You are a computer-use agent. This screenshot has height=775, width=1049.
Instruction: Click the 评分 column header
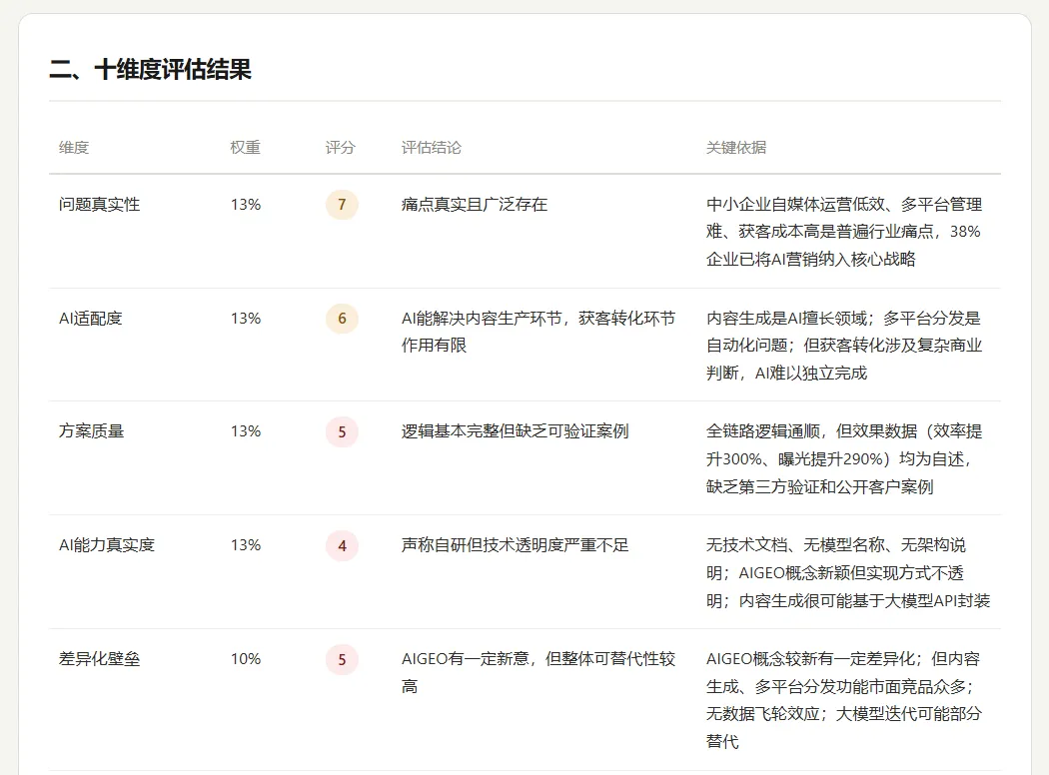click(x=340, y=147)
